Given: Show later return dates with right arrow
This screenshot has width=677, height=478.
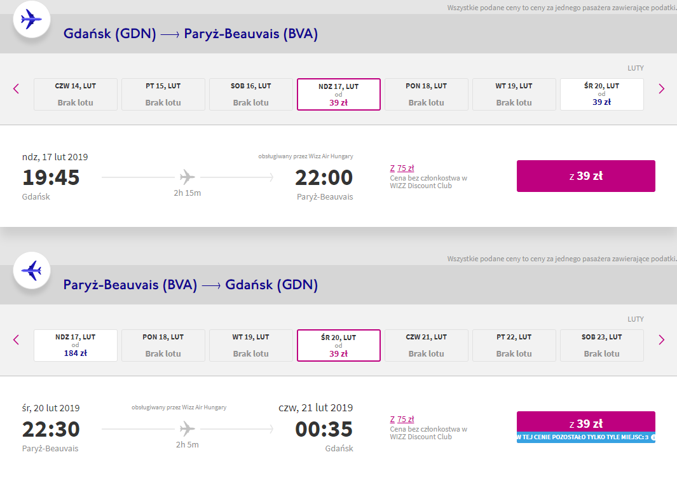Looking at the screenshot, I should [661, 340].
